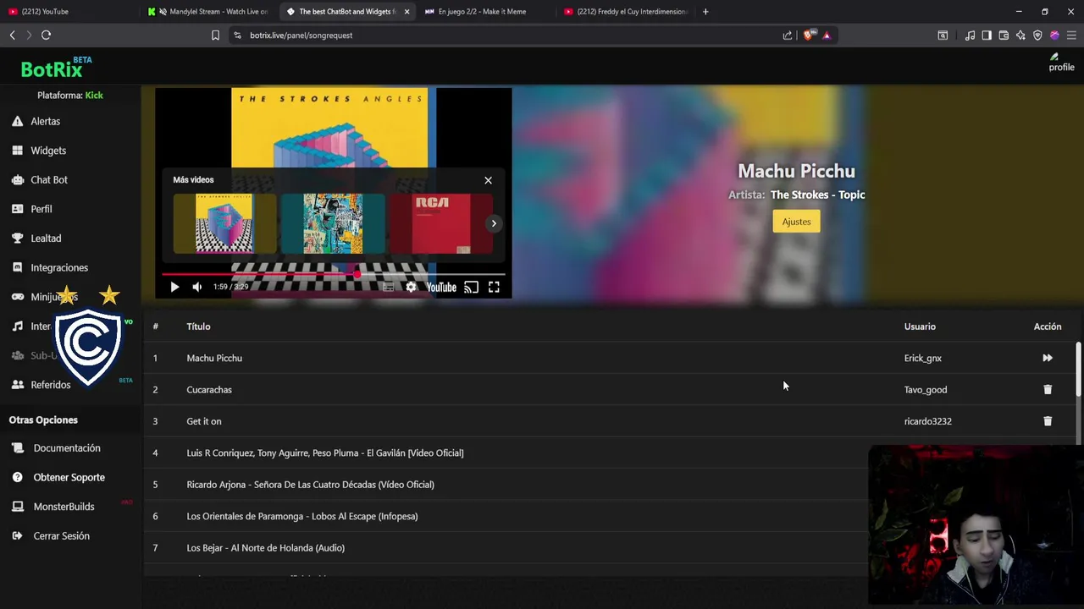Click the Lealtad trophy icon

pos(17,239)
